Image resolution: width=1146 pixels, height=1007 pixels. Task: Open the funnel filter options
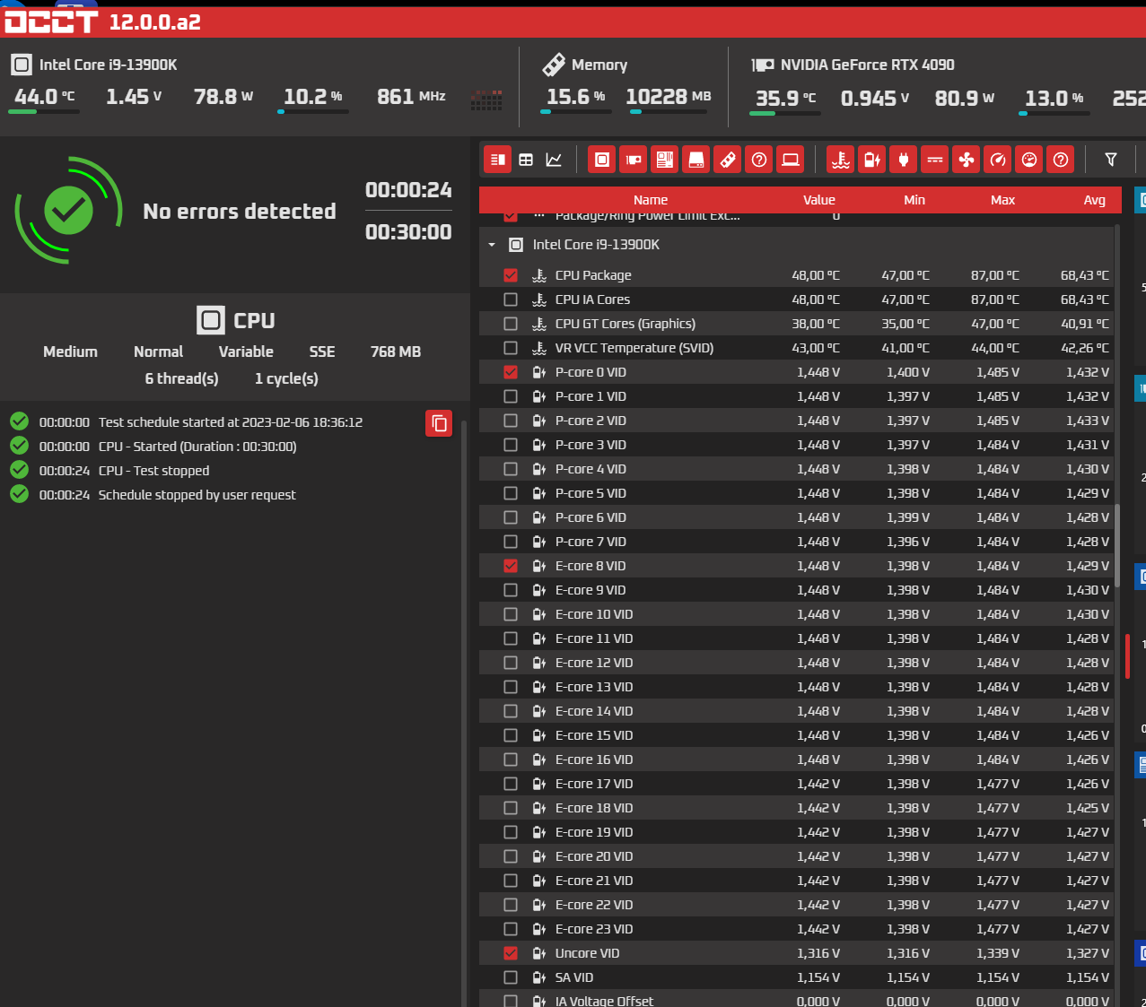tap(1111, 160)
